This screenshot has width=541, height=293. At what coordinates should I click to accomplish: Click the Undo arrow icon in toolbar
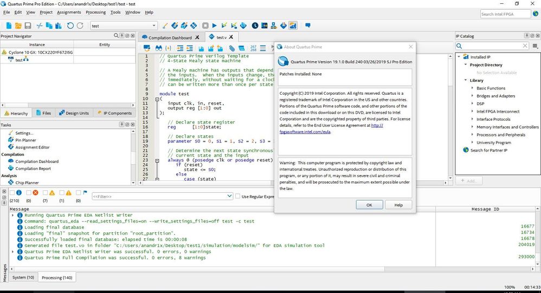point(70,25)
